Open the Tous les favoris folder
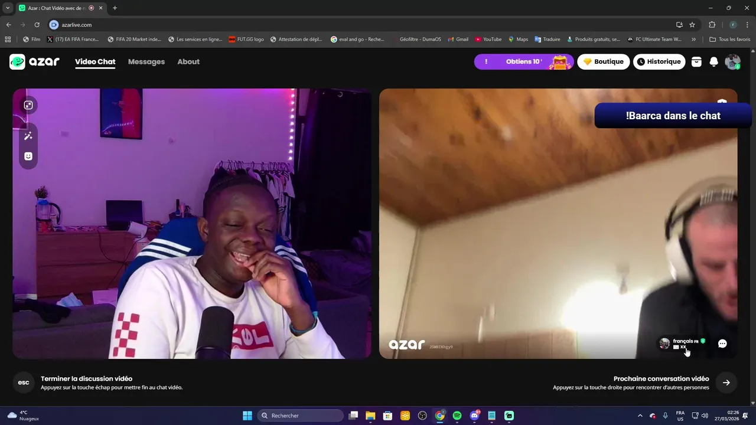Screen dimensions: 756x425 730,40
